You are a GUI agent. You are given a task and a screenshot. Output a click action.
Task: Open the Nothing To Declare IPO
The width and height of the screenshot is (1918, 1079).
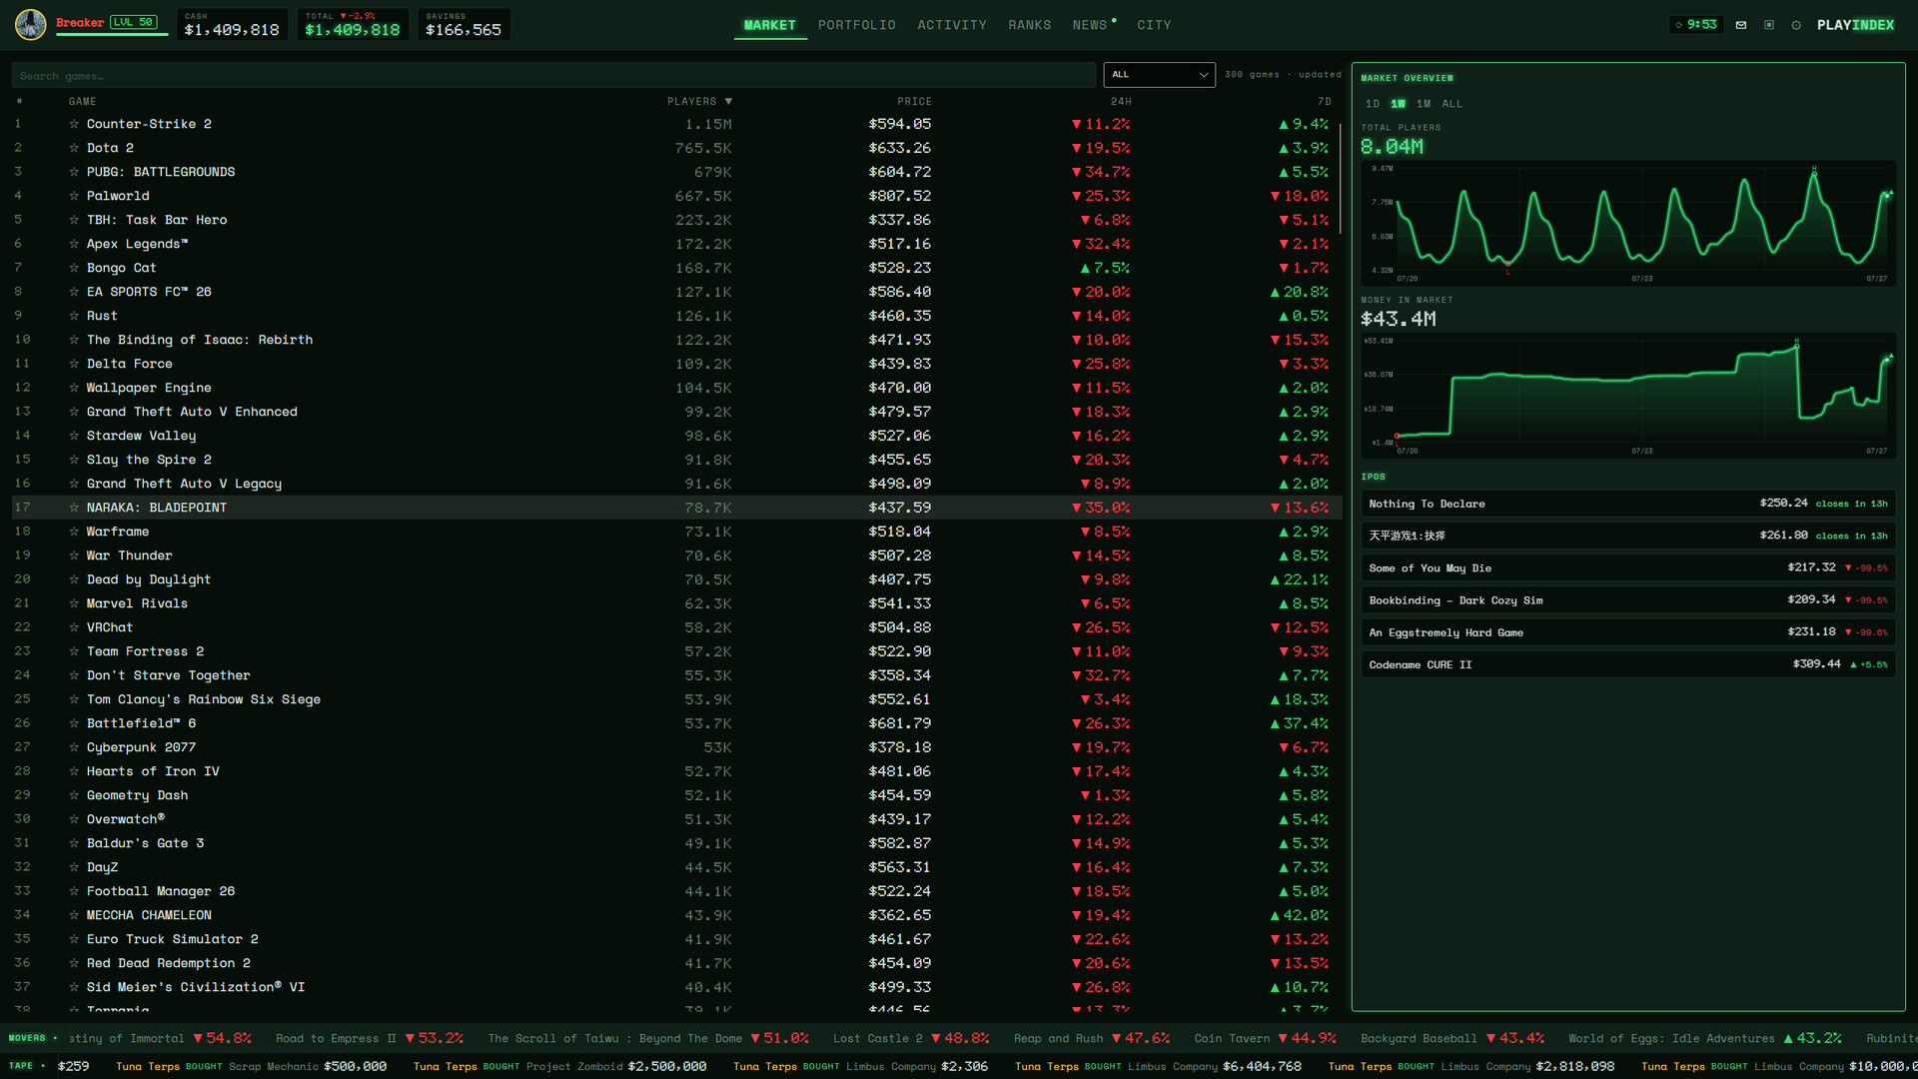click(1627, 504)
